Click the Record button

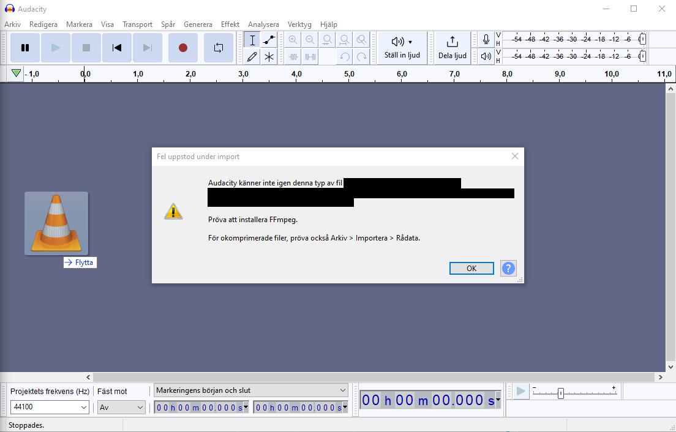(x=182, y=47)
